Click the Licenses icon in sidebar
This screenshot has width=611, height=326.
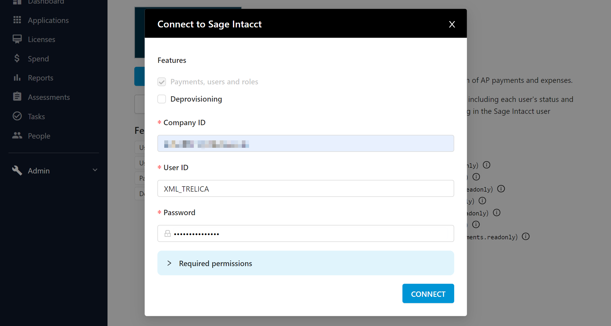pos(17,39)
